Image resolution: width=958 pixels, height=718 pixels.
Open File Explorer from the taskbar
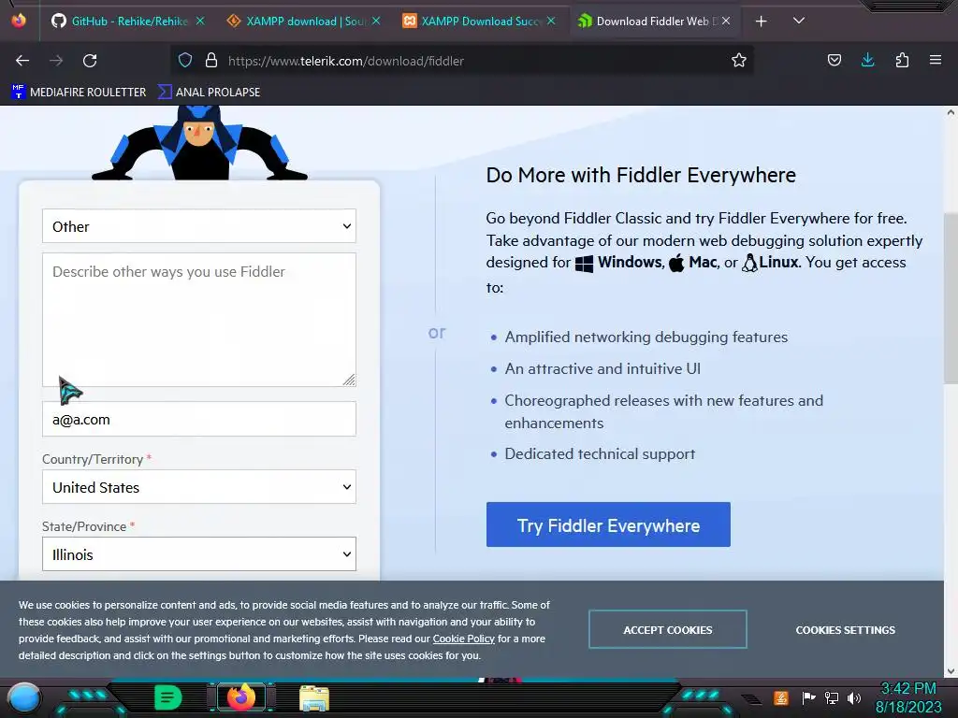pos(314,698)
